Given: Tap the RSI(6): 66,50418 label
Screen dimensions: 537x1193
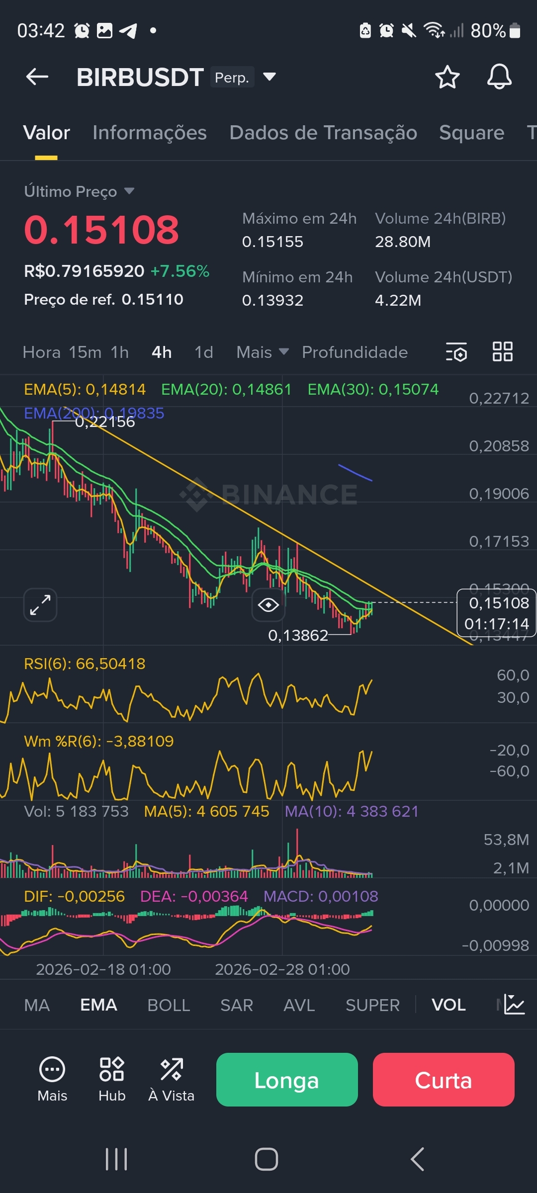Looking at the screenshot, I should (x=85, y=664).
